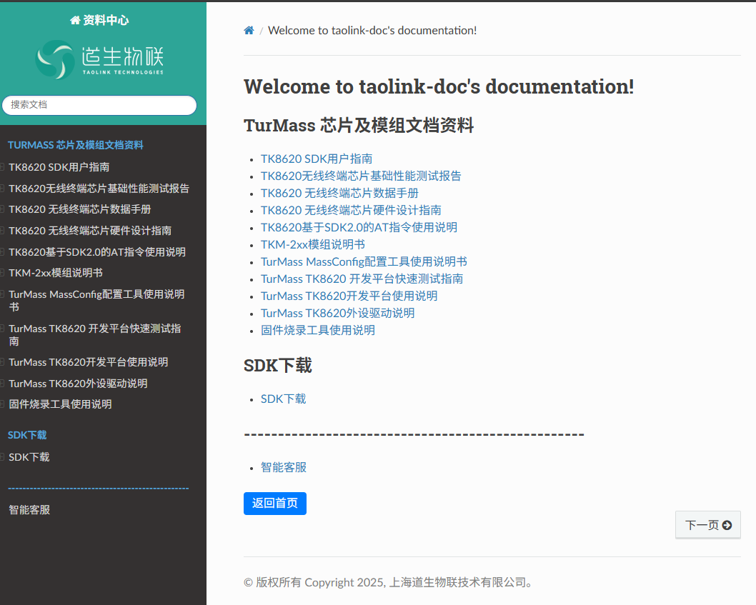The height and width of the screenshot is (605, 756).
Task: Click TURMASS 芯片及模组文档资料 sidebar caption
Action: (x=75, y=145)
